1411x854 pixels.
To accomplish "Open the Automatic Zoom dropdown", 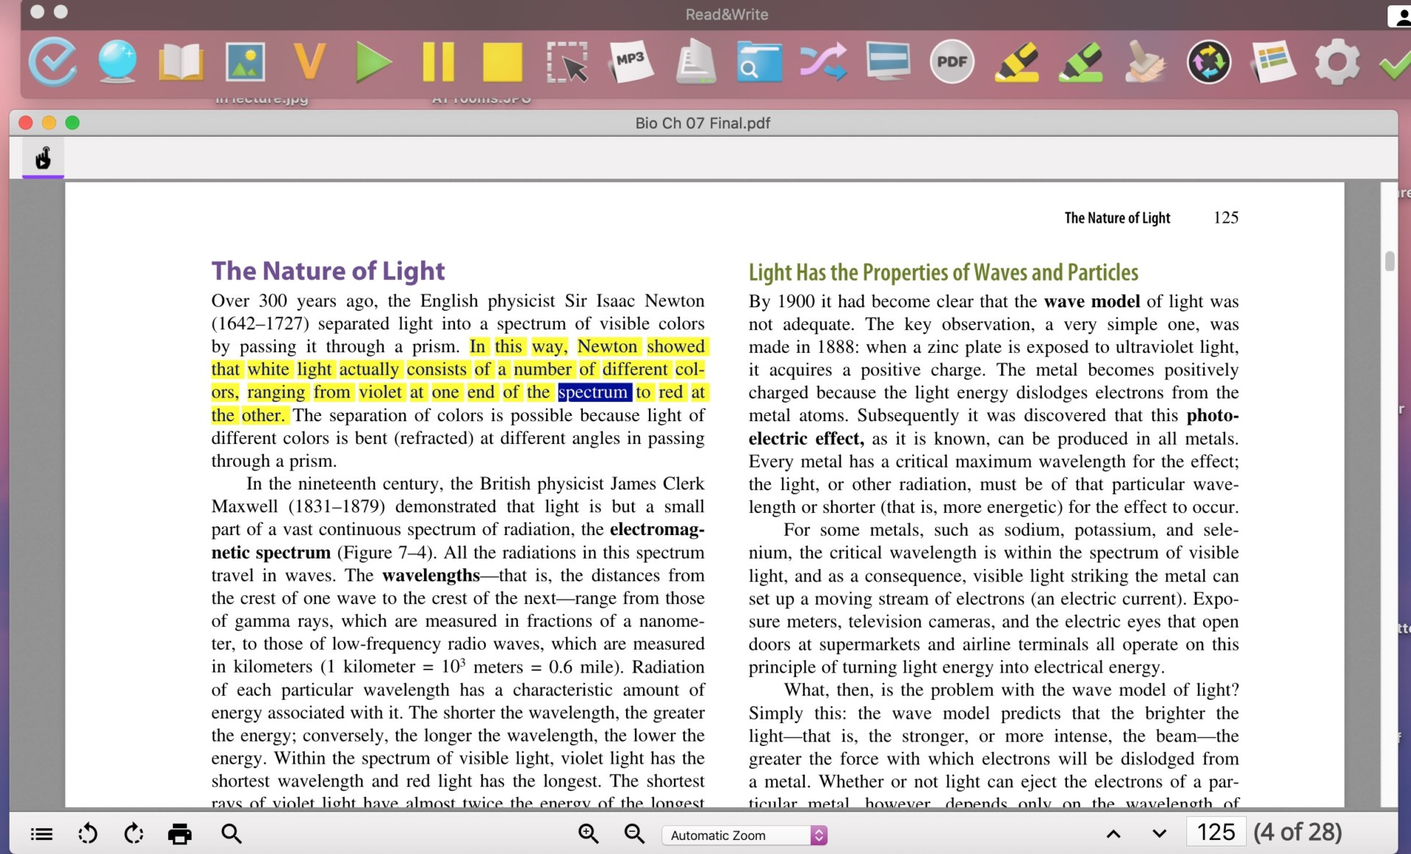I will pos(744,835).
